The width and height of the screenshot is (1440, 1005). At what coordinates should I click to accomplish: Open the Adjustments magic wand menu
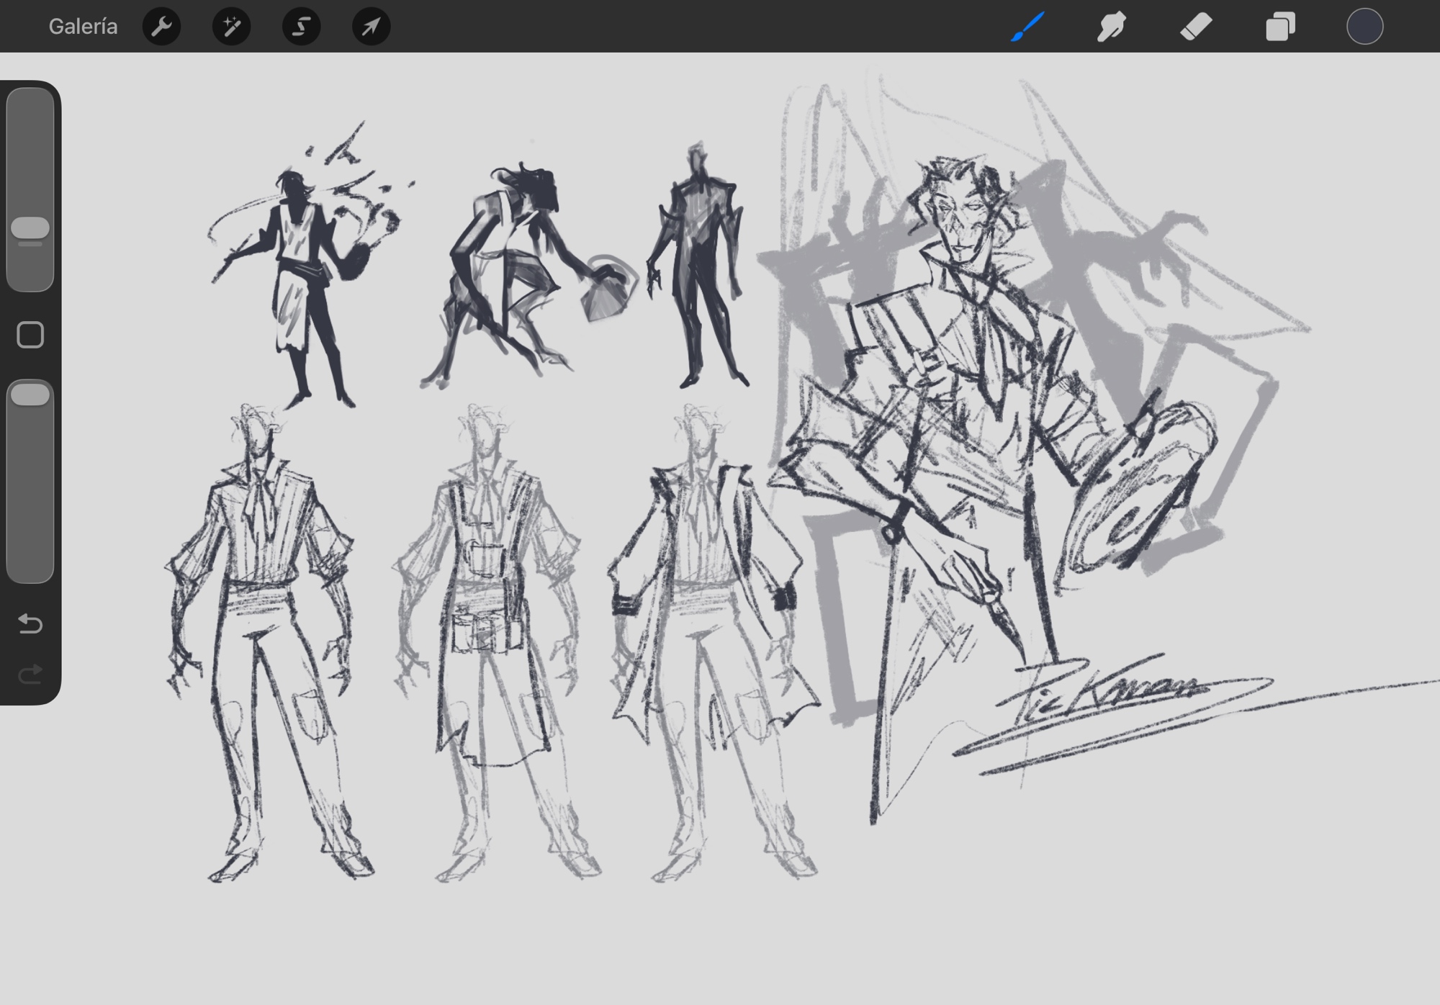231,27
